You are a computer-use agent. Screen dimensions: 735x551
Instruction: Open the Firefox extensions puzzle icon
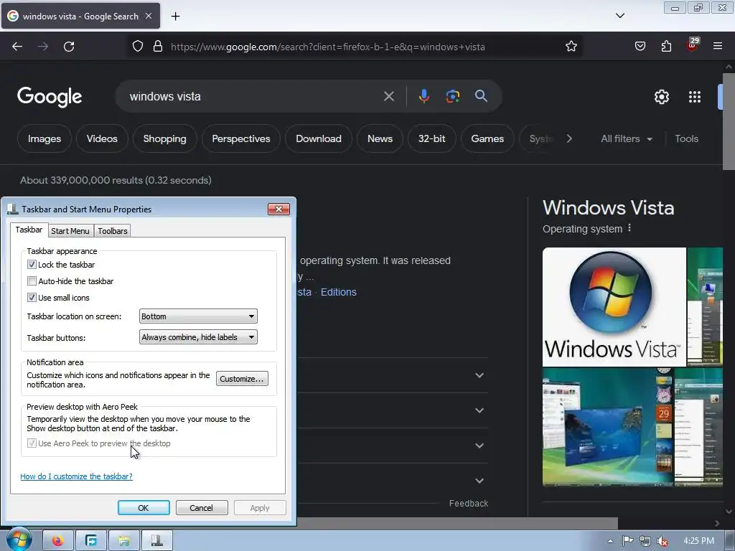point(666,47)
